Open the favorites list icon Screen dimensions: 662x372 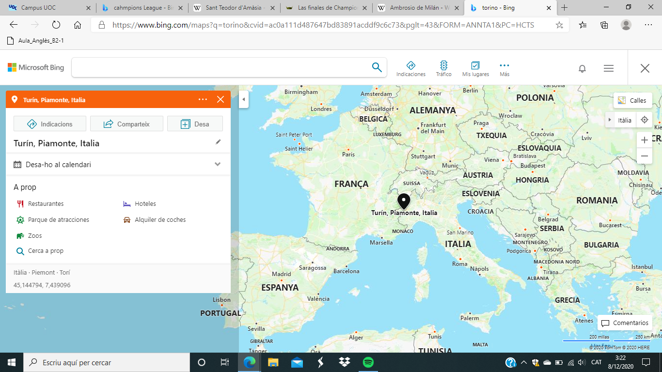pos(583,25)
